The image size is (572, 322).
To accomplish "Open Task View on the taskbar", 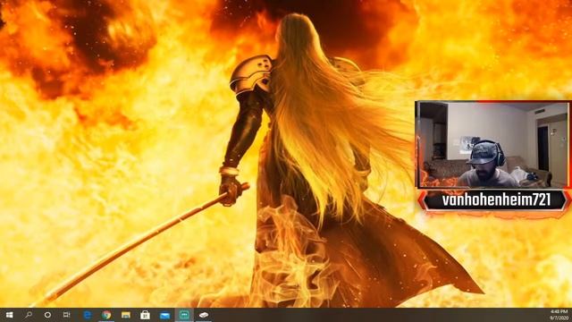I will (66, 315).
